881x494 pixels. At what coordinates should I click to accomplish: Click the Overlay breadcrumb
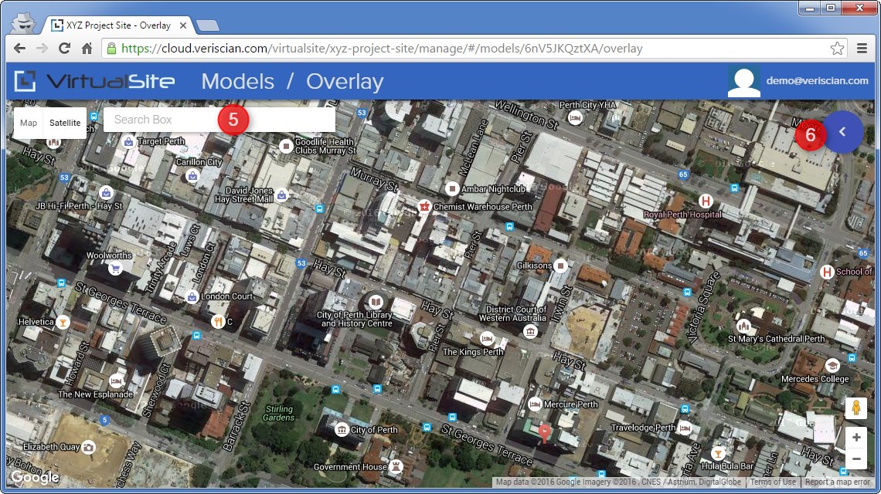(x=345, y=81)
